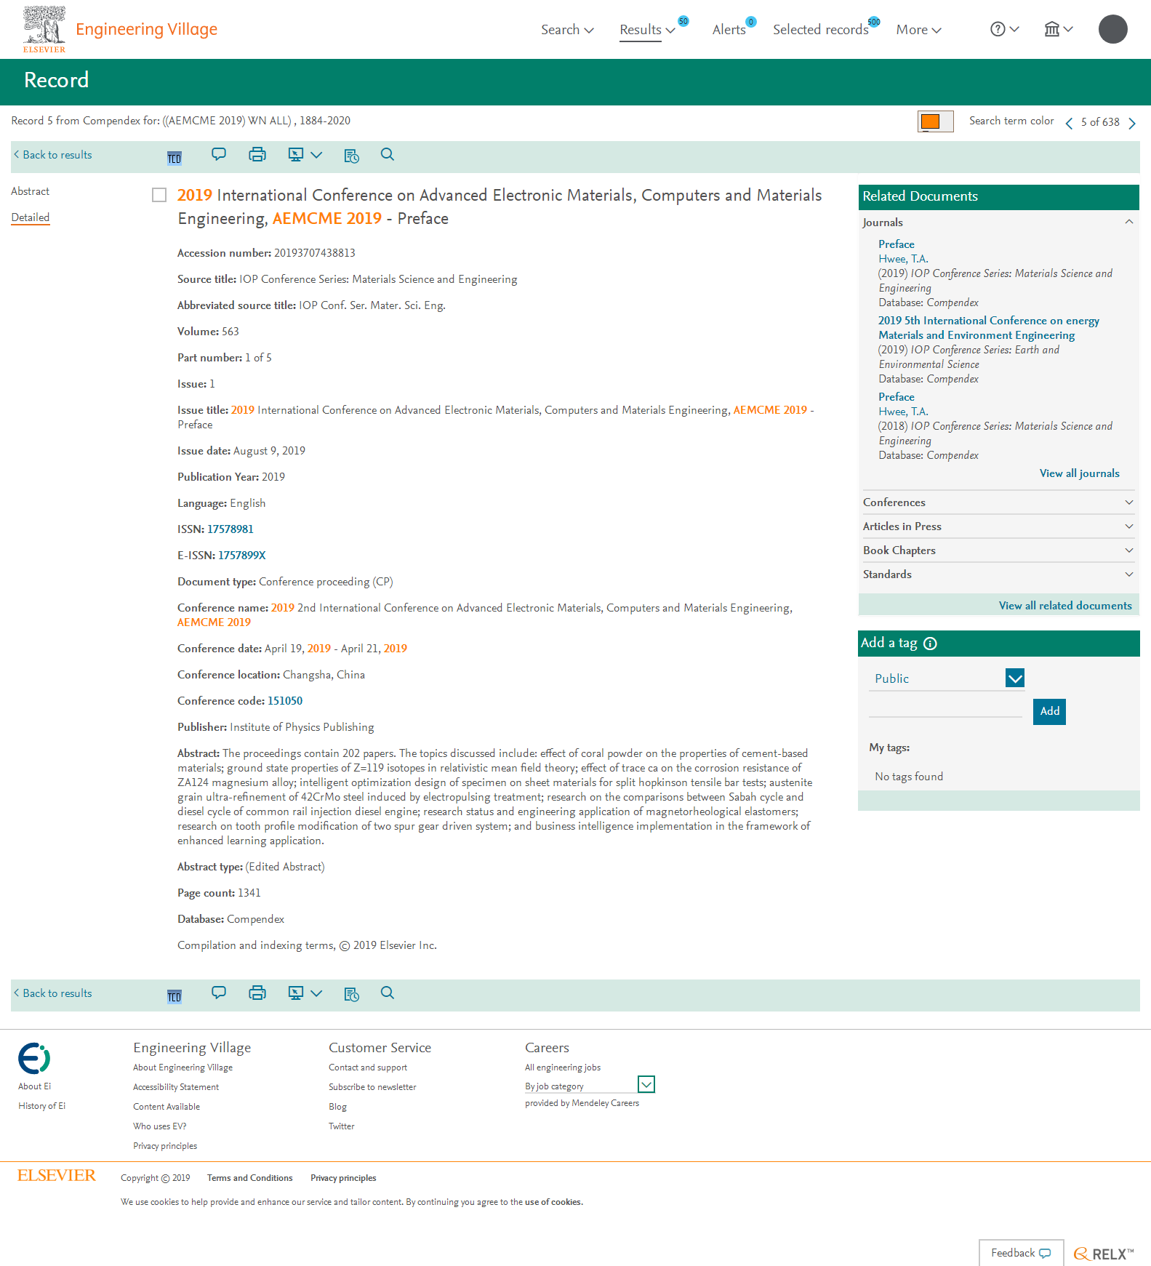Open the help question mark menu

(1005, 29)
